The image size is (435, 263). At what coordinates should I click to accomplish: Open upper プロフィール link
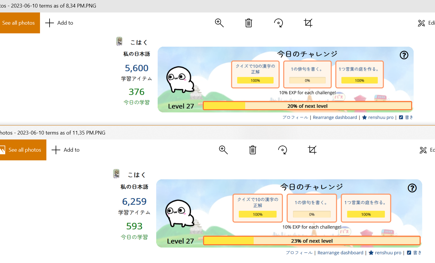click(x=295, y=117)
